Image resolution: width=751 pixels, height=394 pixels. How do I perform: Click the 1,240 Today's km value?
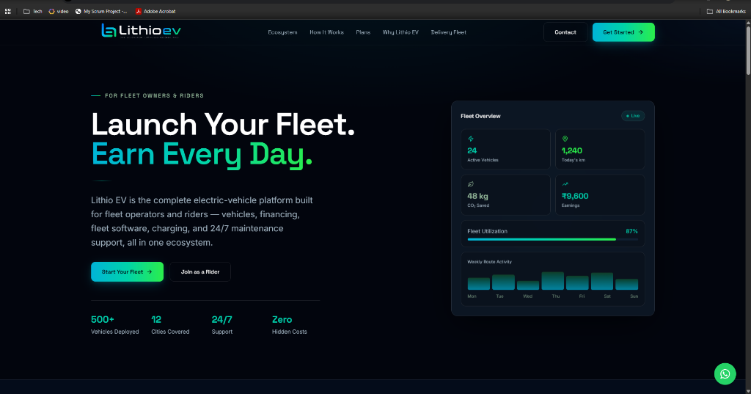572,150
